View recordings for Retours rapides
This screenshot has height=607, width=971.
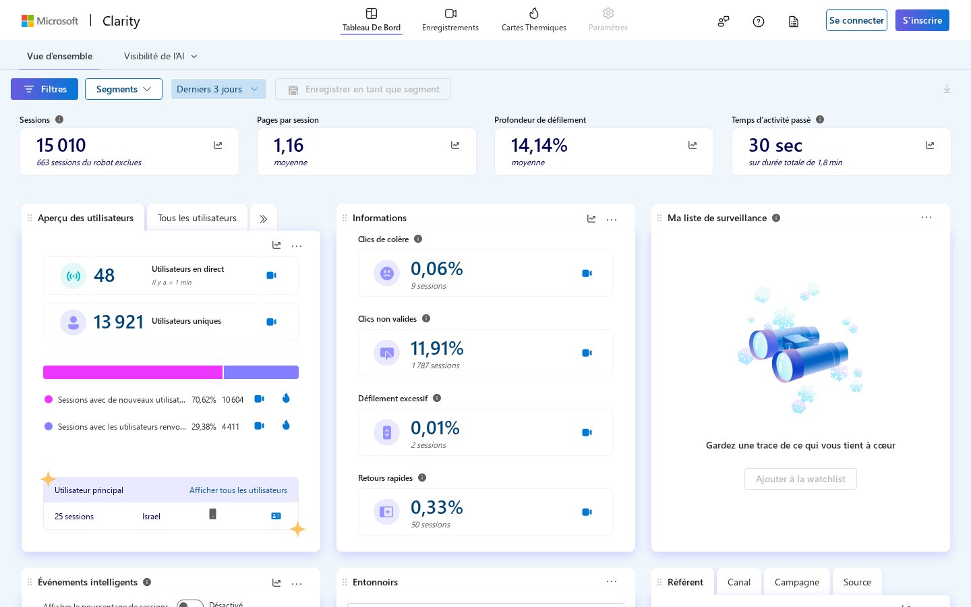coord(587,512)
